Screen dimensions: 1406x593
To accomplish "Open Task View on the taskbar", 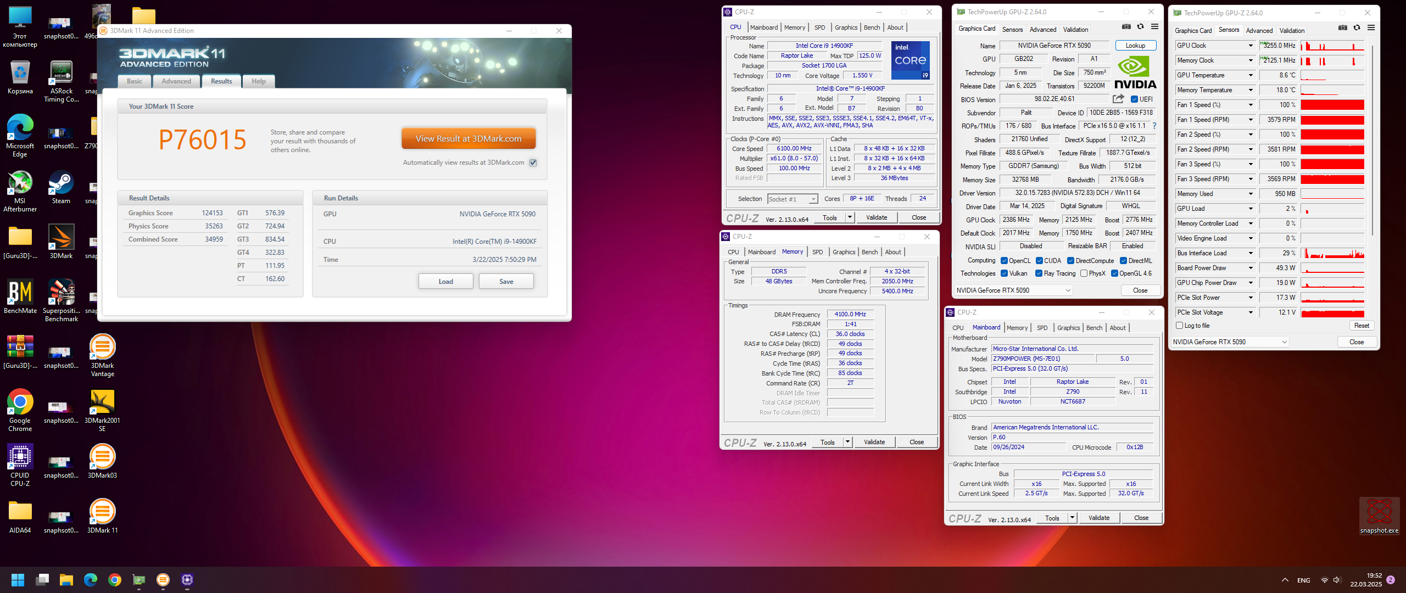I will (42, 580).
